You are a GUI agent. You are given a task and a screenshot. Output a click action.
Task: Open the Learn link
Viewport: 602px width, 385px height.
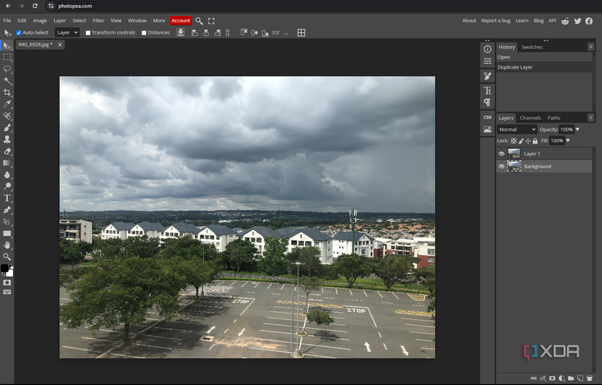522,20
